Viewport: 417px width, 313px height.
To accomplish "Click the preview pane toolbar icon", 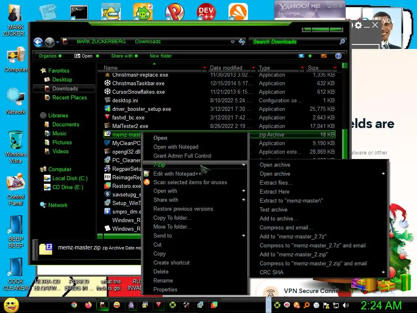I will click(x=324, y=55).
